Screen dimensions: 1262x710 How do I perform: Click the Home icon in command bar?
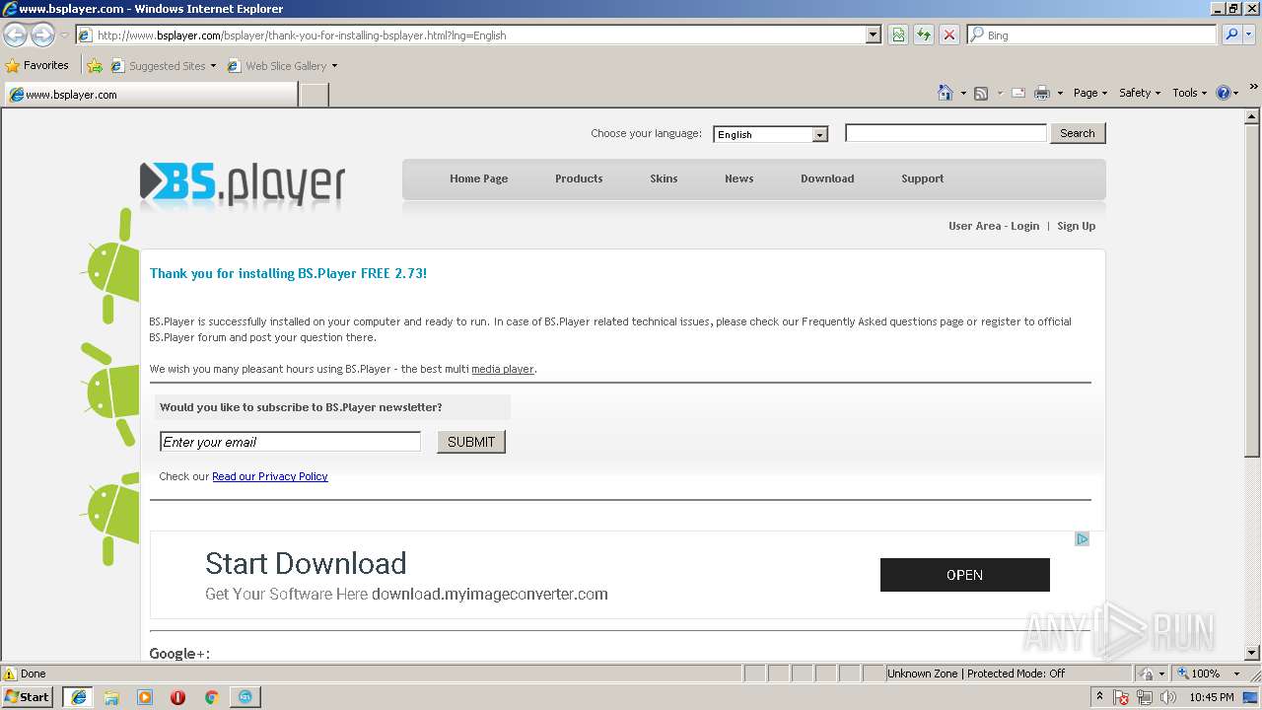tap(946, 93)
